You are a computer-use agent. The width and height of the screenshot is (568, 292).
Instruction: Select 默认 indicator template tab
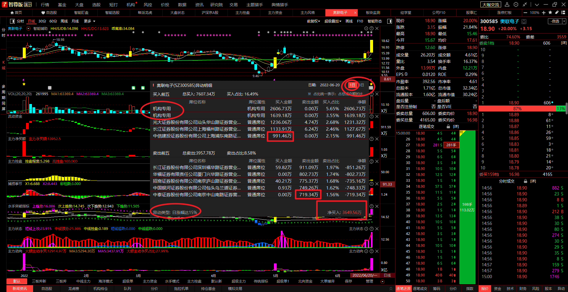pyautogui.click(x=17, y=281)
